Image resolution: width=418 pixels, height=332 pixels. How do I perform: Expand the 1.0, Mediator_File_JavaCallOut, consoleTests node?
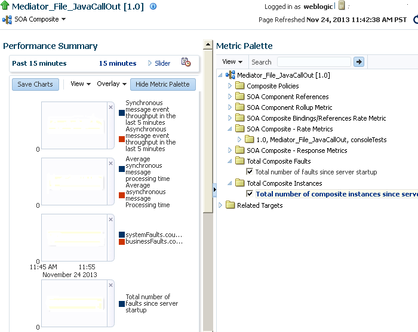coord(239,139)
